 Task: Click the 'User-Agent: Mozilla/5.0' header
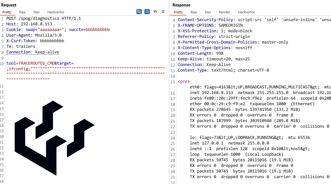34,35
